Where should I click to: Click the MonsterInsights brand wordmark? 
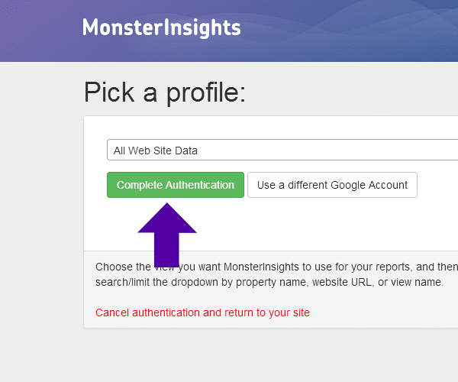point(161,28)
